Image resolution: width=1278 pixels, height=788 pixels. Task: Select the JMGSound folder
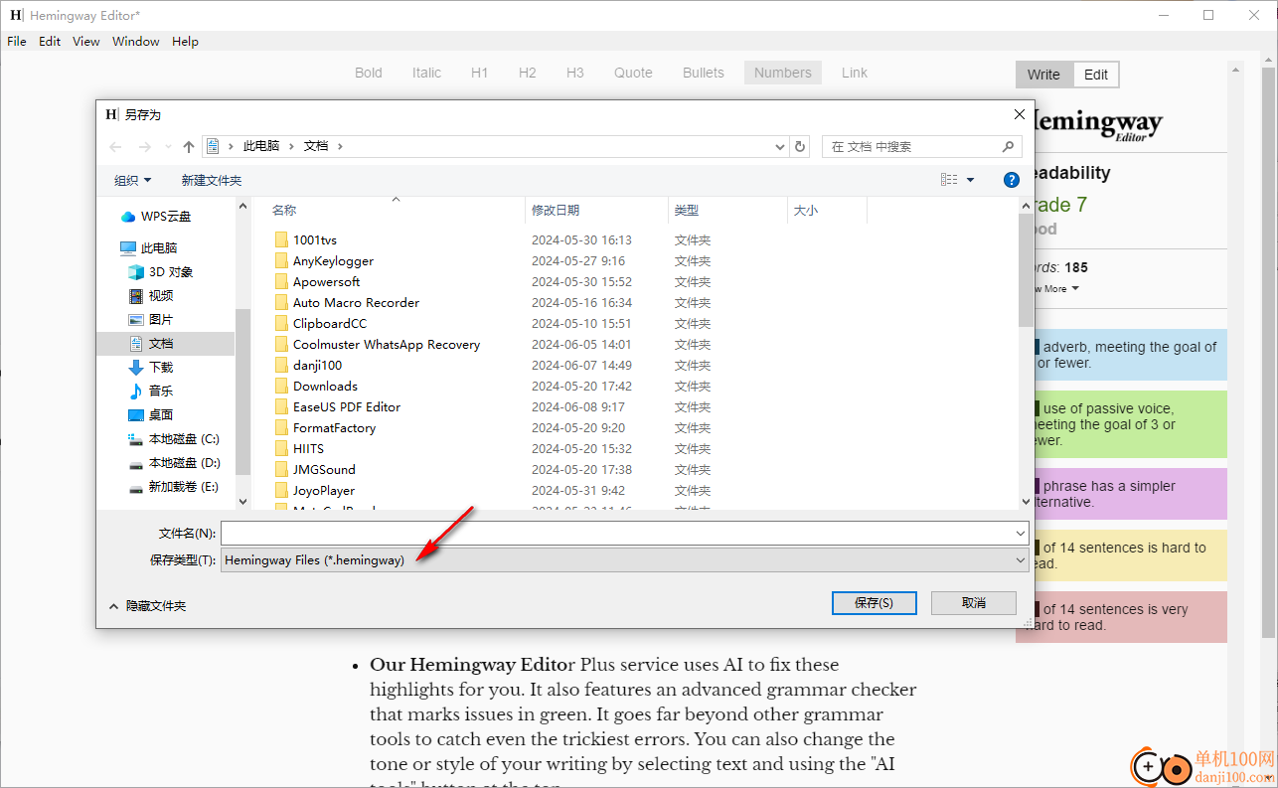(324, 469)
